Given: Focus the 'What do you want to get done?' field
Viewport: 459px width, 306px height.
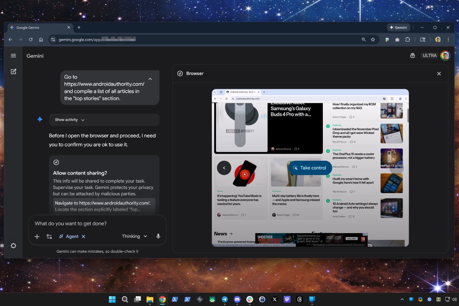Looking at the screenshot, I should [97, 224].
